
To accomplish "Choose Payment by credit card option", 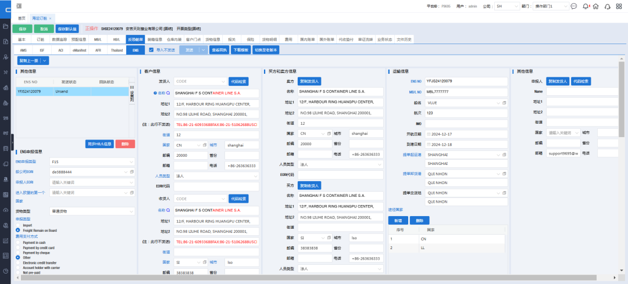I will point(17,247).
